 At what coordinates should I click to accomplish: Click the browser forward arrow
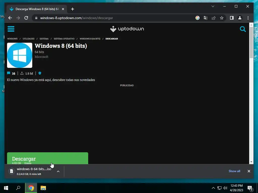coord(18,18)
